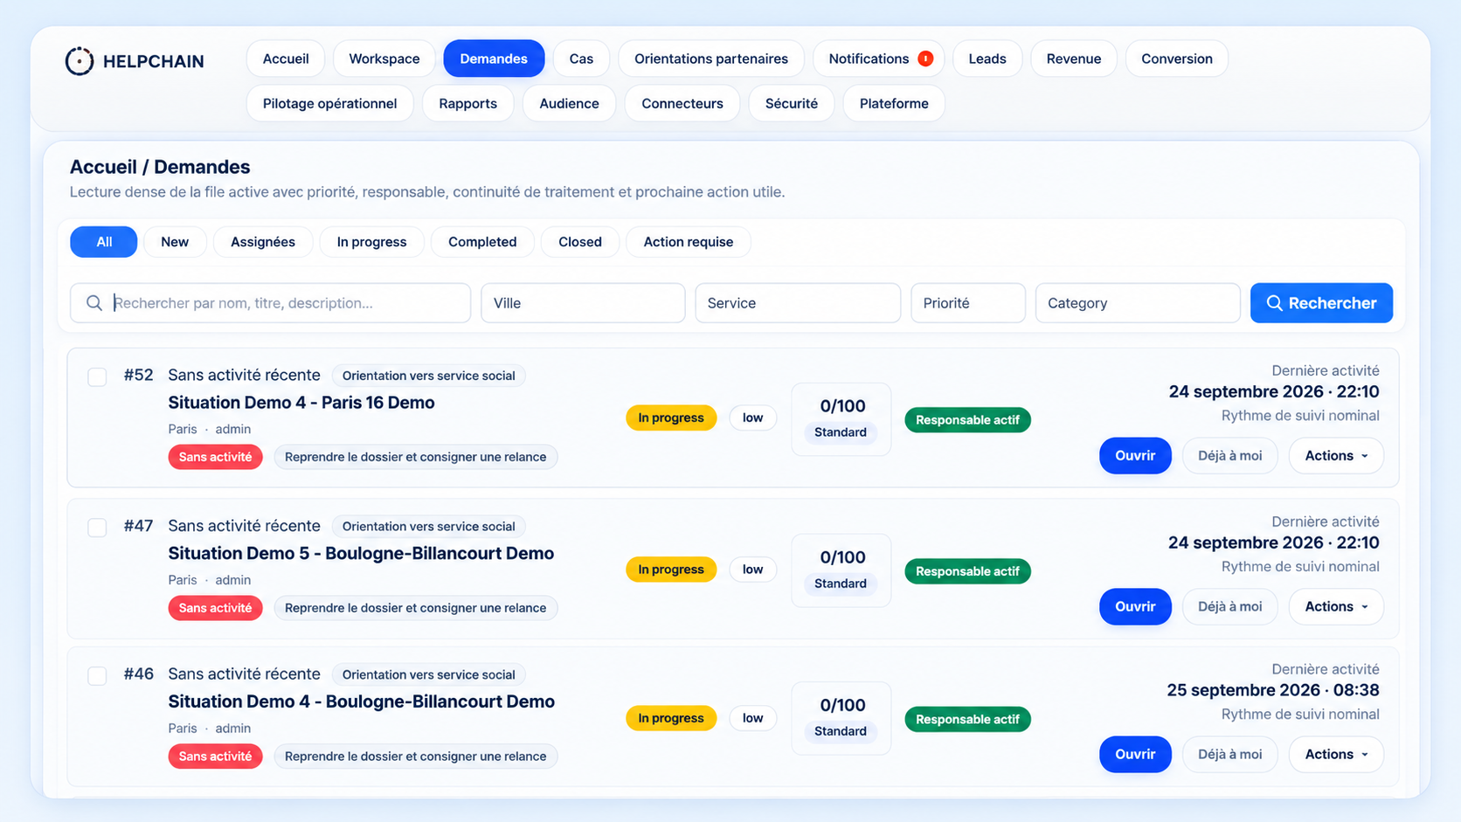Image resolution: width=1461 pixels, height=822 pixels.
Task: Click In progress status badge on #47
Action: click(x=671, y=570)
